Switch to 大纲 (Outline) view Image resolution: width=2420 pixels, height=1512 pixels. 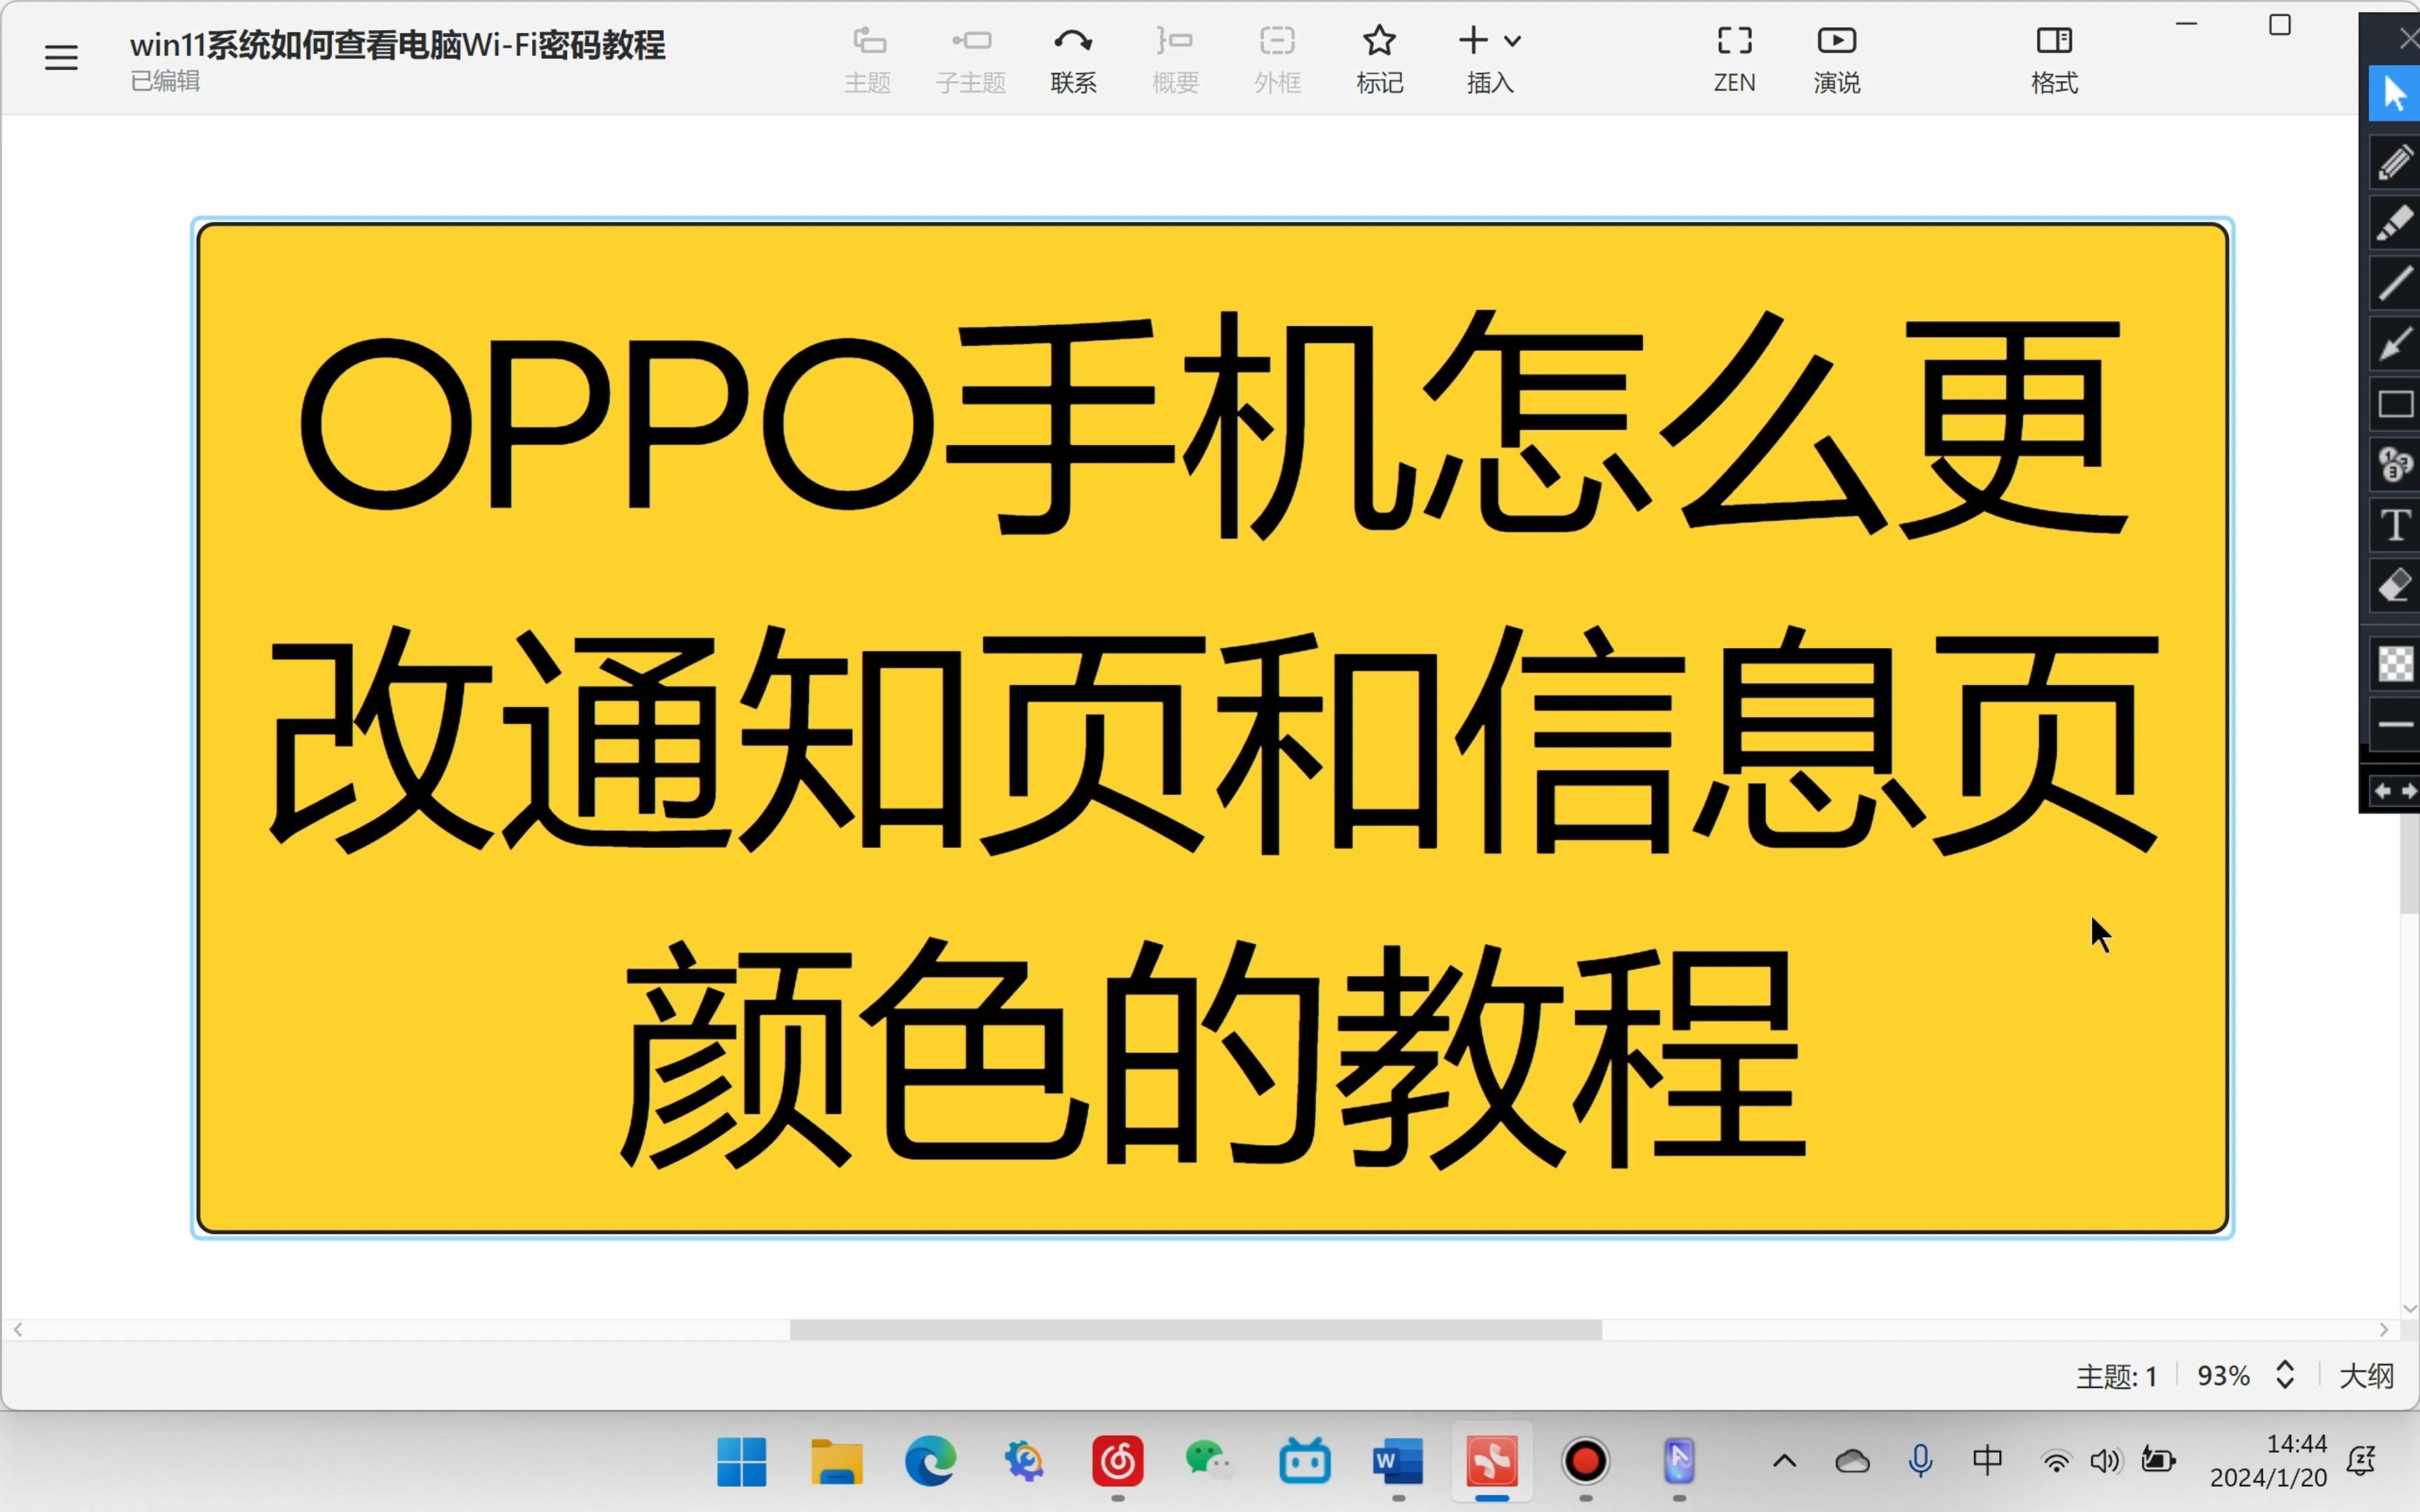(2366, 1376)
